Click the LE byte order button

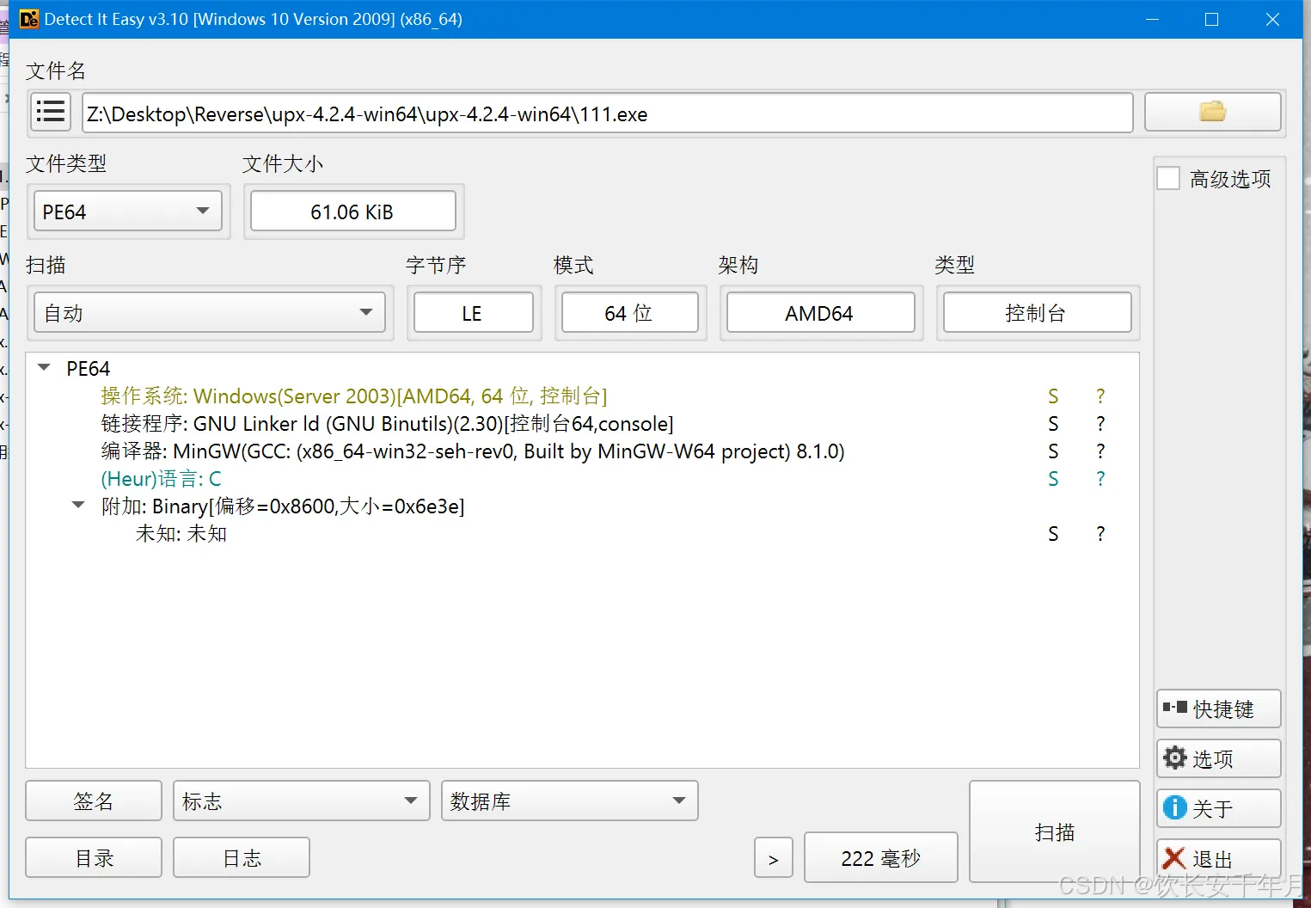(x=474, y=313)
